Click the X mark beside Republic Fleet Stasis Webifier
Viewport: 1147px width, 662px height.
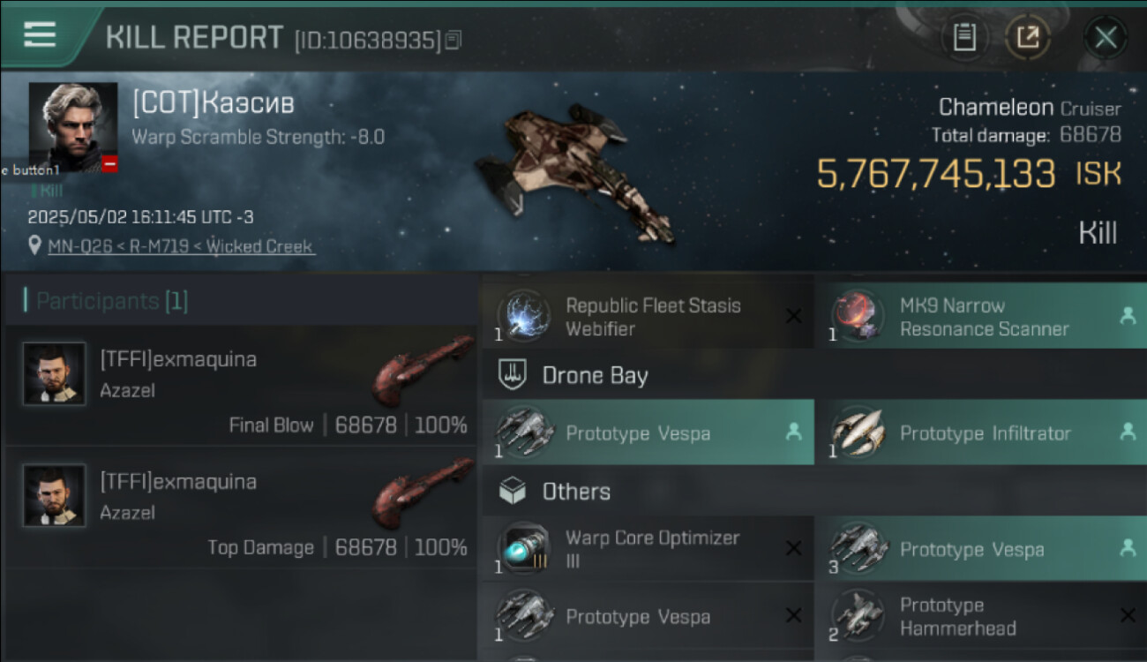(x=794, y=316)
